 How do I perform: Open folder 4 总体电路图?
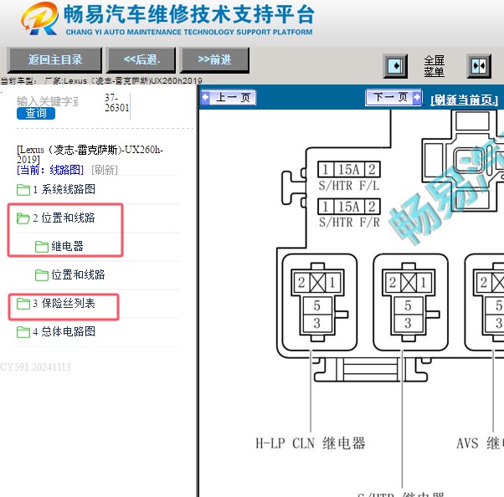pyautogui.click(x=64, y=331)
